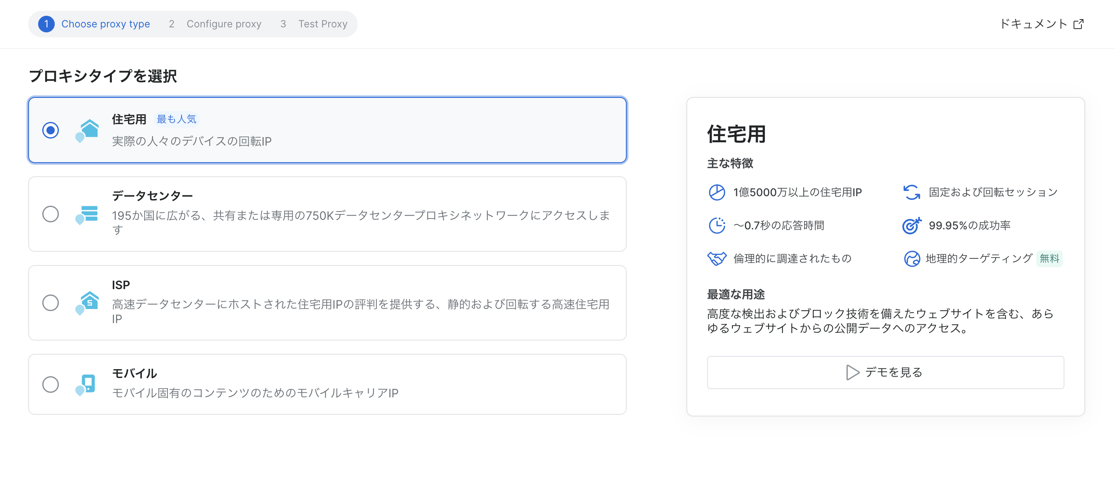Click the 1億5000万以上の住宅用IP pie chart icon

coord(717,192)
